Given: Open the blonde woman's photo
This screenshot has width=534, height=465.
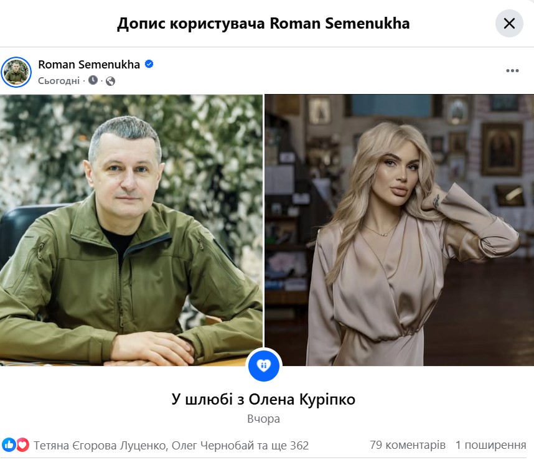Looking at the screenshot, I should tap(400, 230).
